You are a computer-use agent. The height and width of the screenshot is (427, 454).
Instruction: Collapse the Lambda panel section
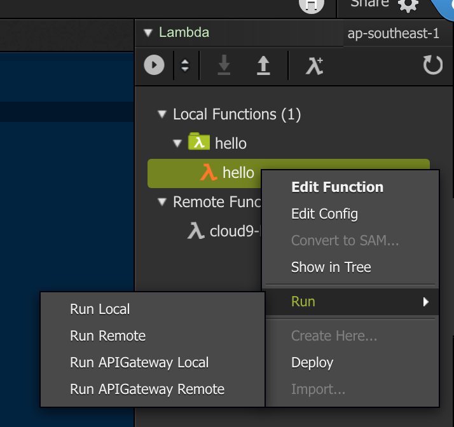[x=148, y=32]
